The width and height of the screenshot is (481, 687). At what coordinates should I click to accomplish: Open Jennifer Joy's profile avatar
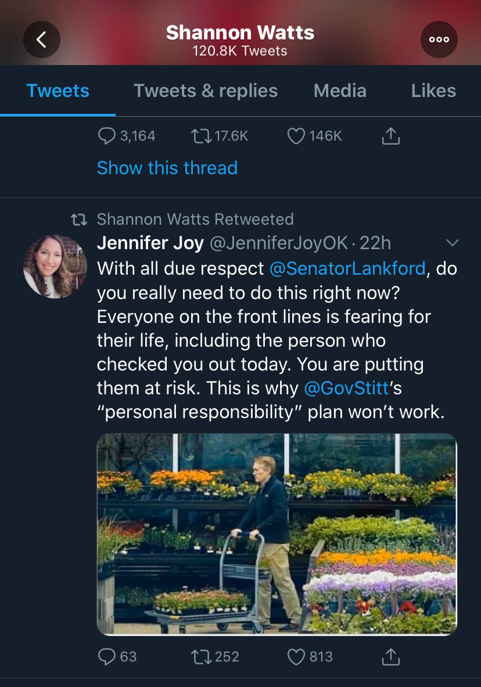pyautogui.click(x=55, y=267)
